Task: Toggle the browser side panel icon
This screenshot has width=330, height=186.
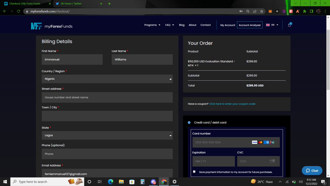Action: point(311,11)
